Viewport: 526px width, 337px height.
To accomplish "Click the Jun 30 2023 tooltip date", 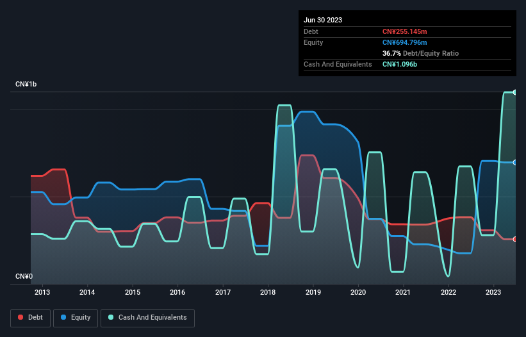I will pos(323,20).
